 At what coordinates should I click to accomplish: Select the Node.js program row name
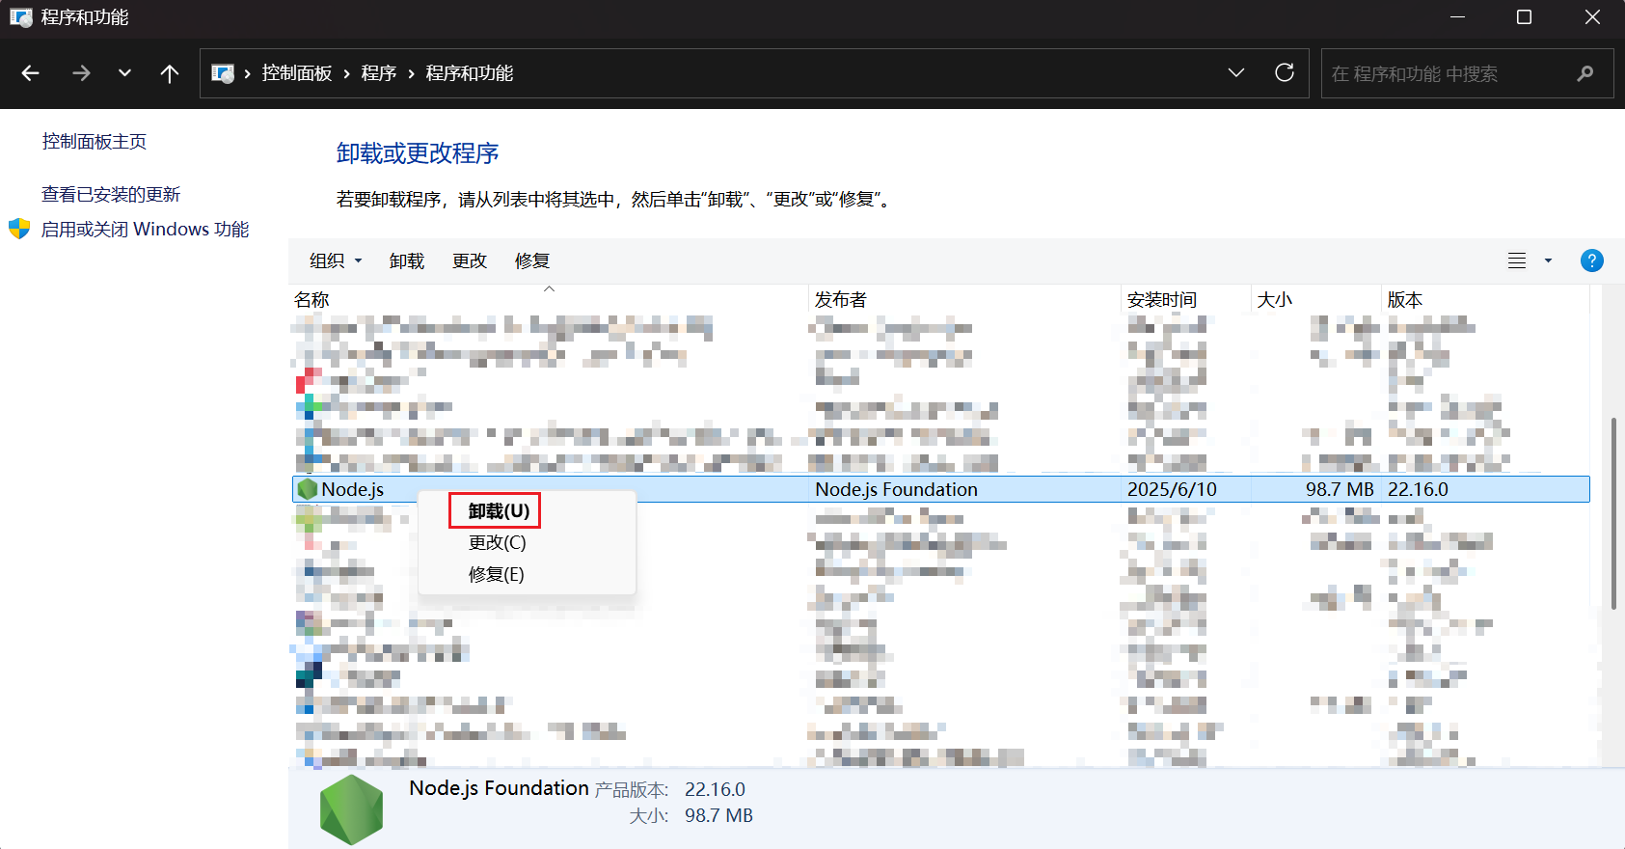(x=353, y=489)
